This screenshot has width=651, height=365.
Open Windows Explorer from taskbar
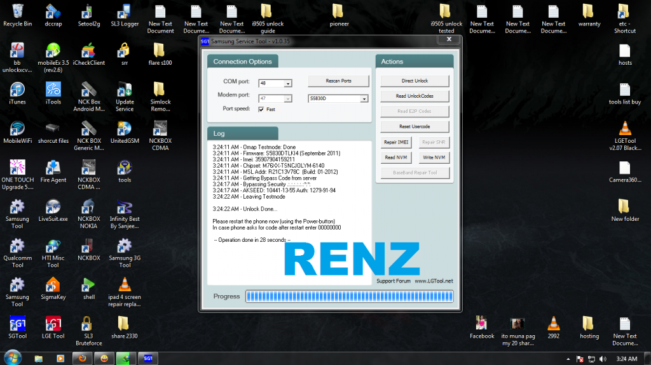pos(39,359)
